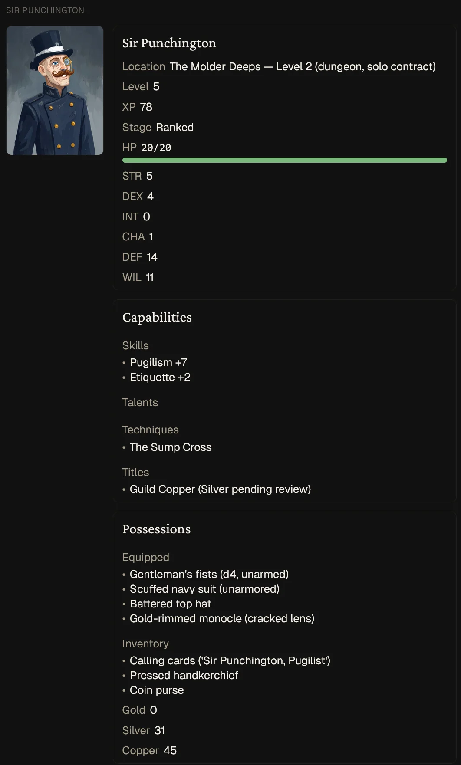Click the Silver 31 currency value
The width and height of the screenshot is (461, 765).
tap(144, 730)
